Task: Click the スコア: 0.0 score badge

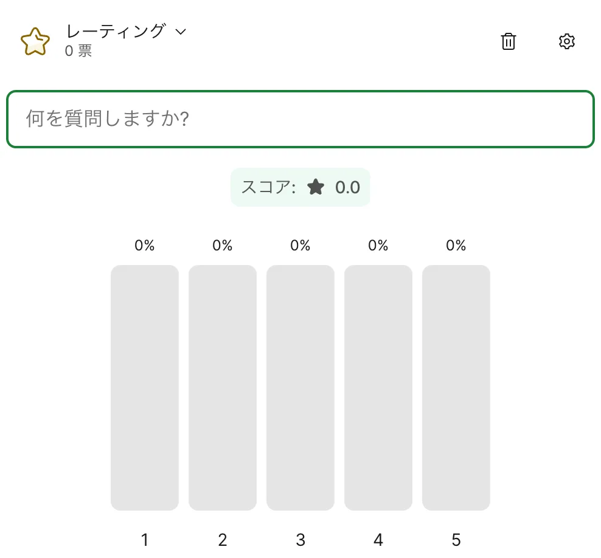Action: (300, 187)
